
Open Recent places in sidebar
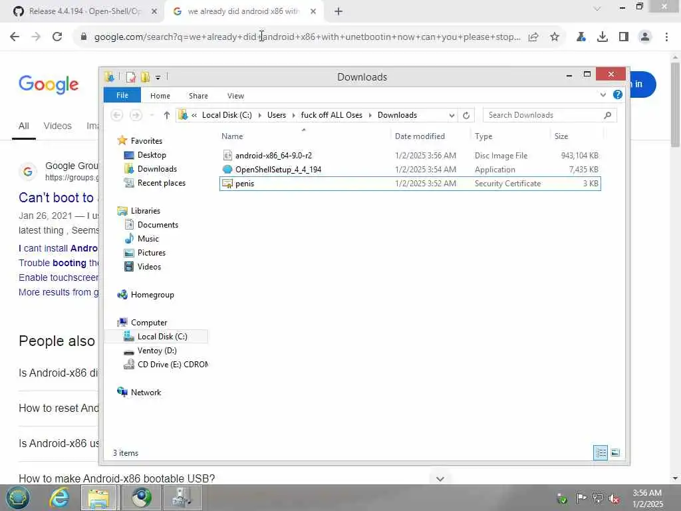161,183
